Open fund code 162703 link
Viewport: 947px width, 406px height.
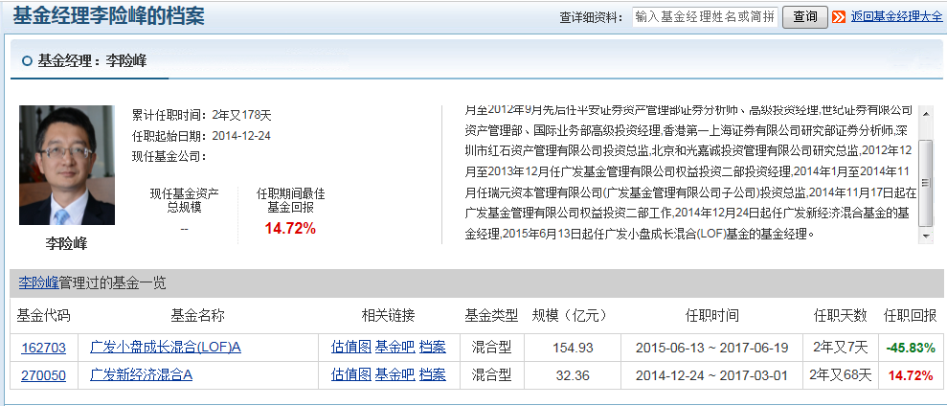pos(43,348)
